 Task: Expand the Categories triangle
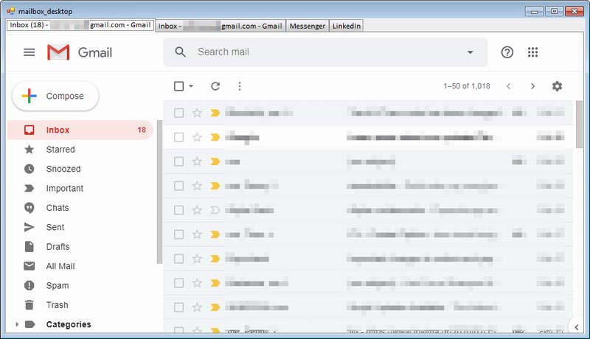coord(16,324)
